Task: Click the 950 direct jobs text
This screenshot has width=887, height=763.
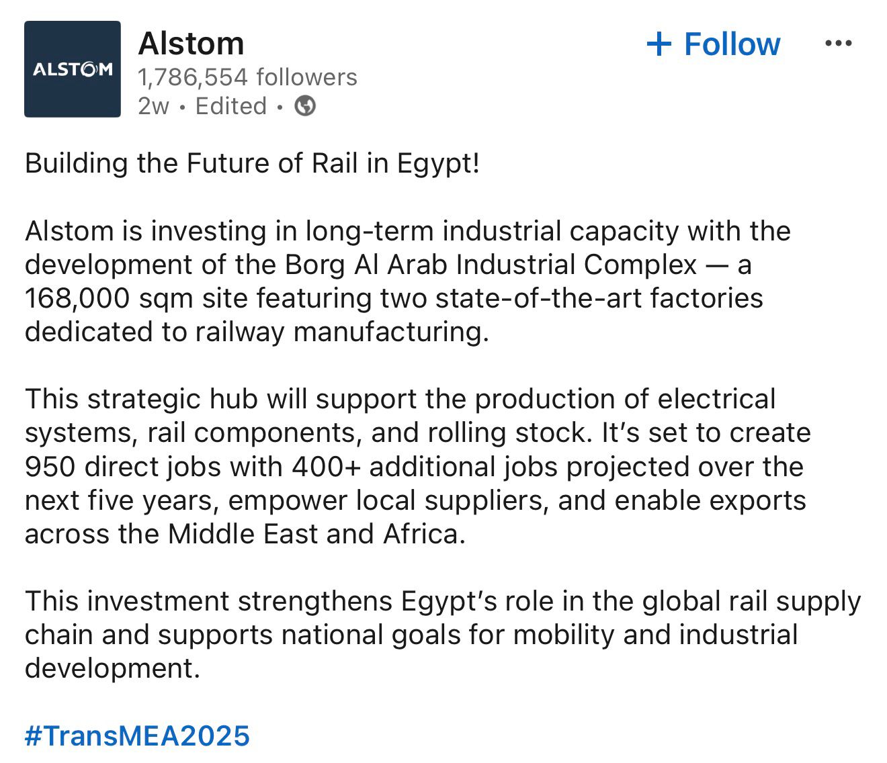Action: (120, 467)
